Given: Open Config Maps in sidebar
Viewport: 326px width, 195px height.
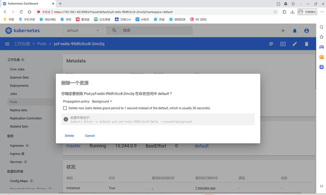Looking at the screenshot, I should tap(19, 181).
